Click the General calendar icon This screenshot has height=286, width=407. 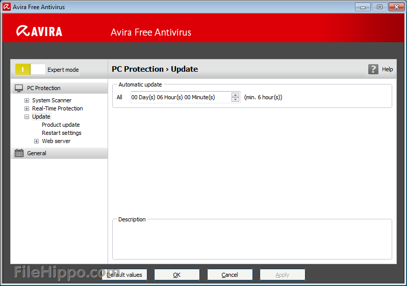[x=19, y=153]
